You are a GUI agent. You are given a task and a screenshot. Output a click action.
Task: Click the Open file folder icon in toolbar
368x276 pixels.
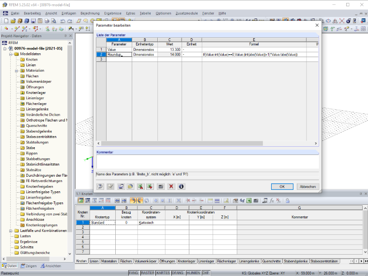(13, 21)
